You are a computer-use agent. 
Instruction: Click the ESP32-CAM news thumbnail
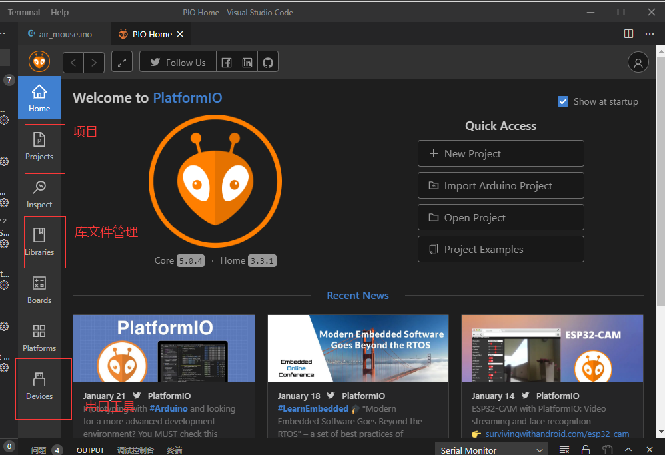pos(552,348)
